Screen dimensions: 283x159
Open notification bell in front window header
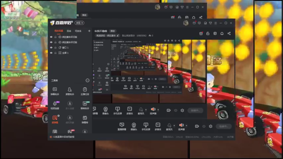tap(222, 34)
